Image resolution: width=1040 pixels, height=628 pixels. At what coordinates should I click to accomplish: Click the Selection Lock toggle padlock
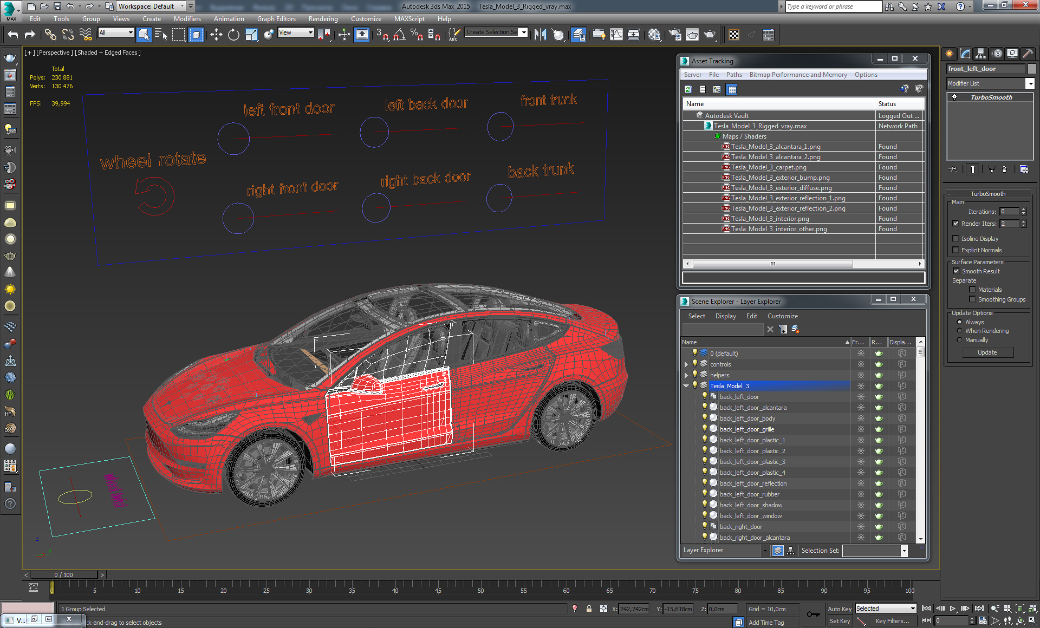[x=589, y=609]
